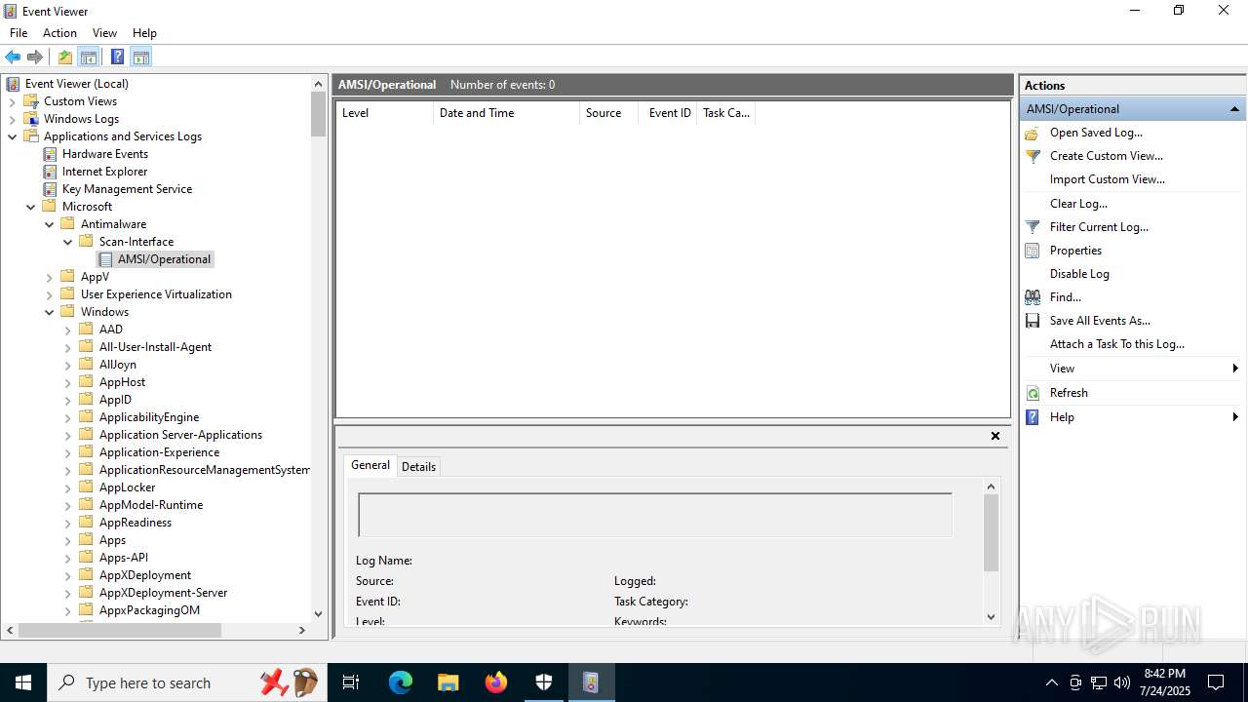Select the Internet Explorer log
The height and width of the screenshot is (702, 1248).
(x=104, y=172)
